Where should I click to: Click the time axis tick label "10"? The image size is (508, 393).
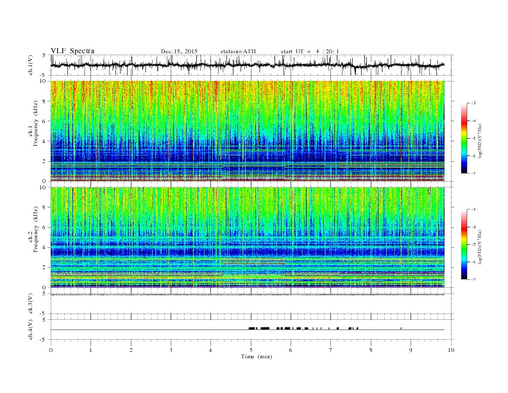[451, 350]
